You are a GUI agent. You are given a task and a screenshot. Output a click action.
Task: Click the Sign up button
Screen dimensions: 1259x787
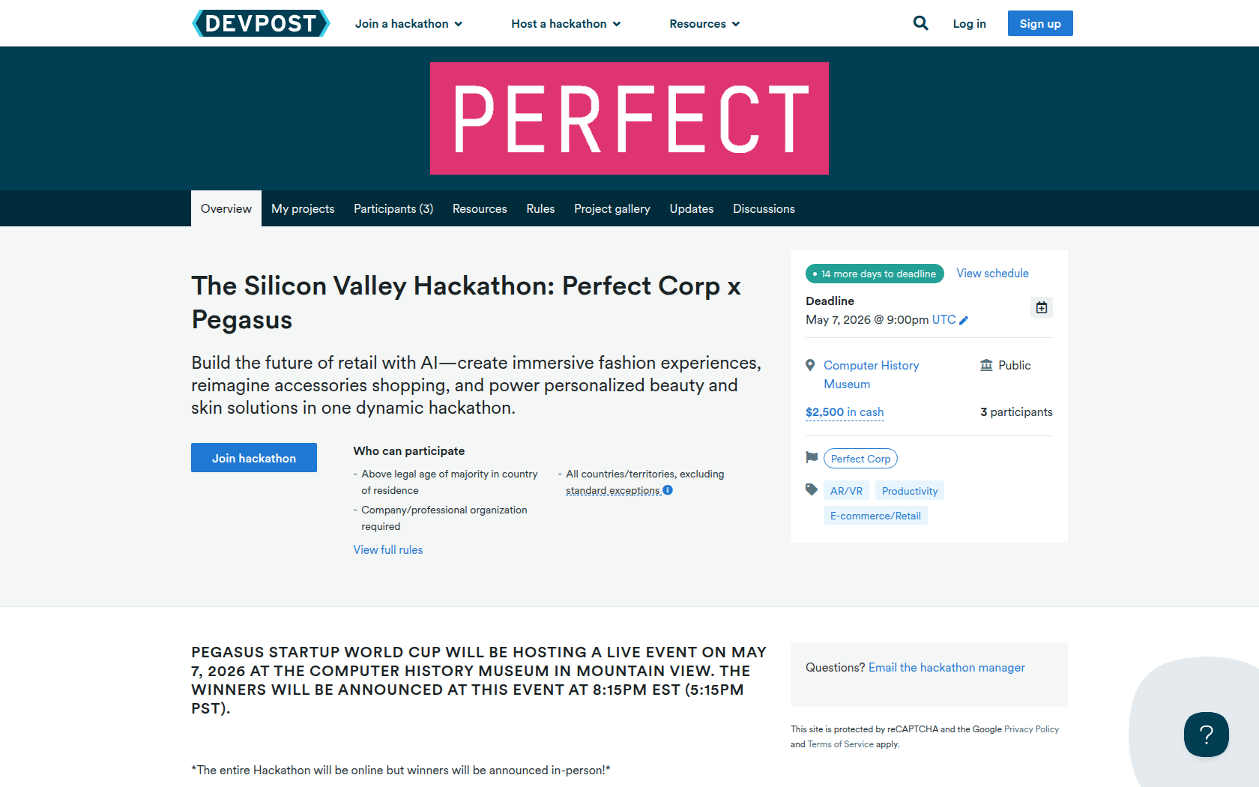coord(1039,23)
